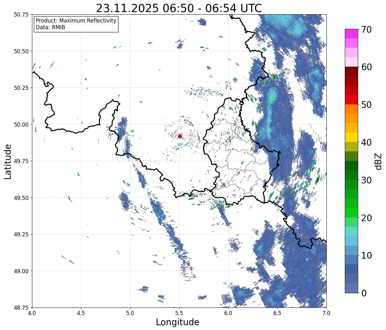
Task: Click the magenta swatch at top of colorbar
Action: (x=351, y=34)
